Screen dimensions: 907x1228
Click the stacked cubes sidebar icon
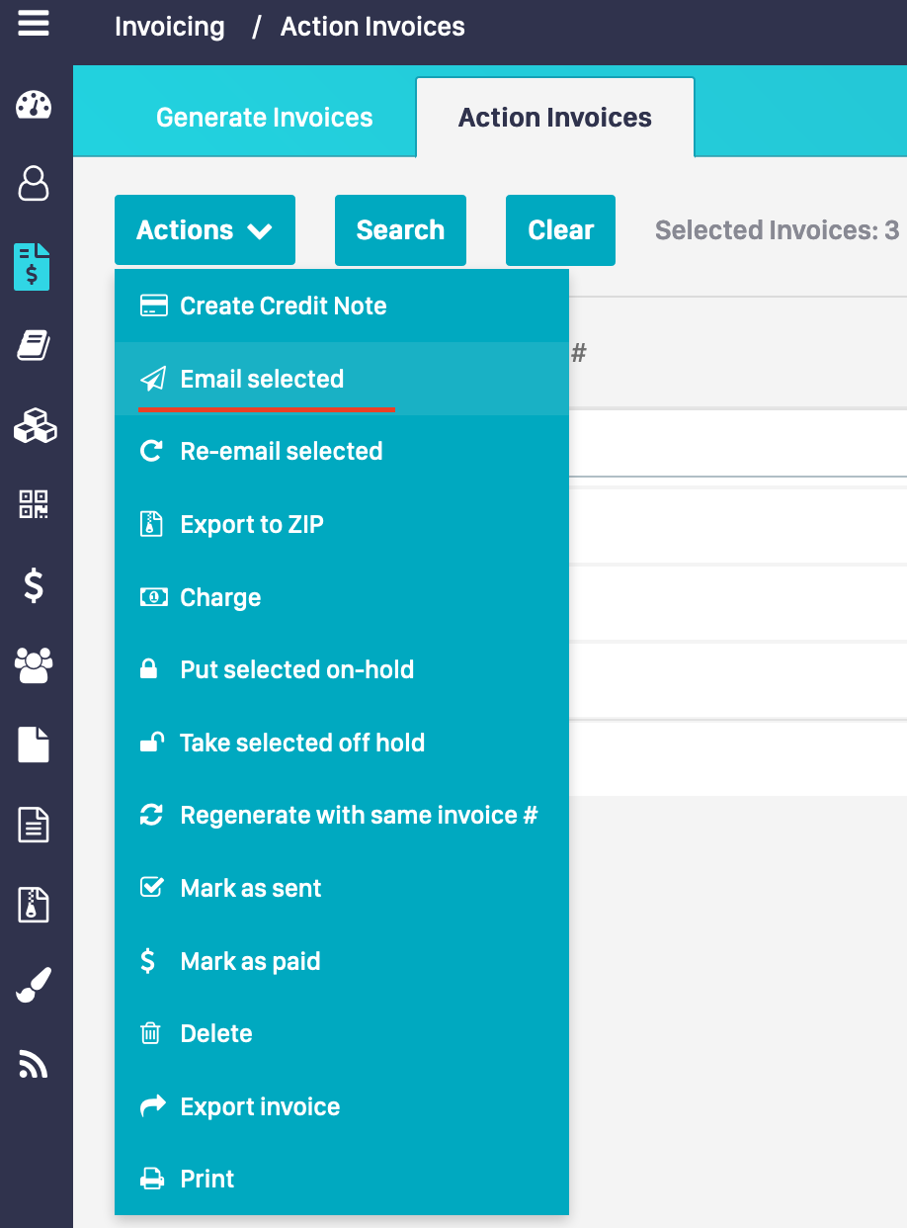point(35,426)
